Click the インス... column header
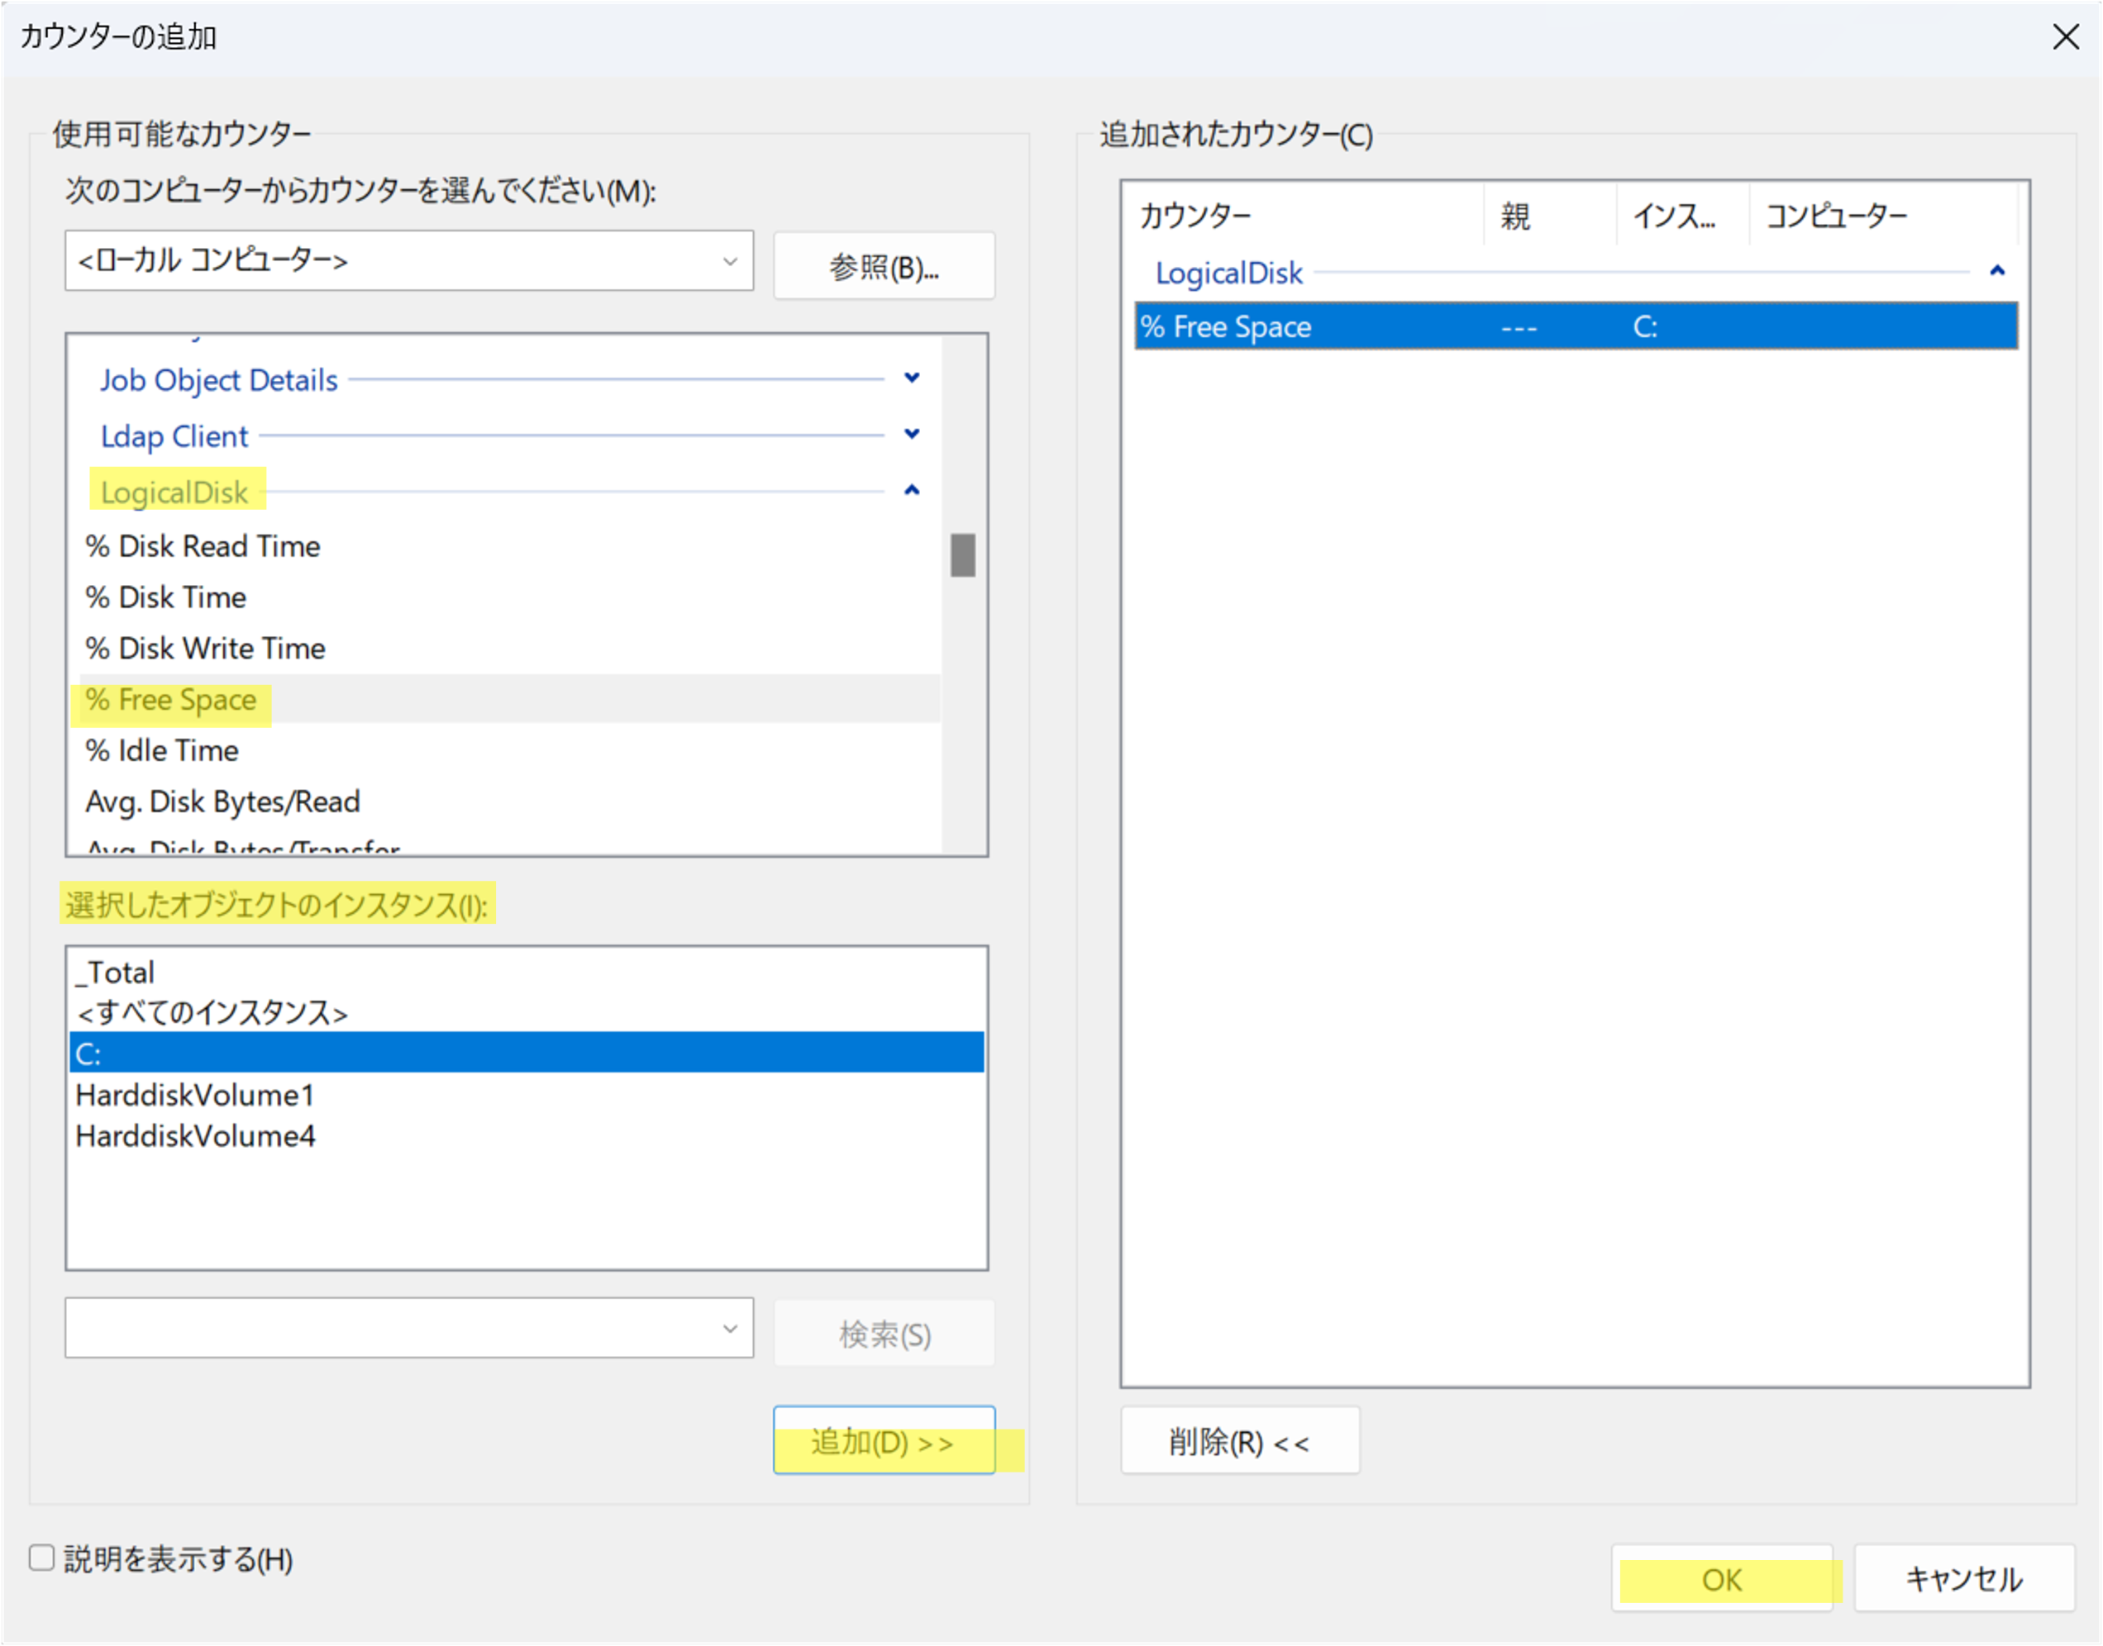The width and height of the screenshot is (2103, 1646). (1682, 216)
